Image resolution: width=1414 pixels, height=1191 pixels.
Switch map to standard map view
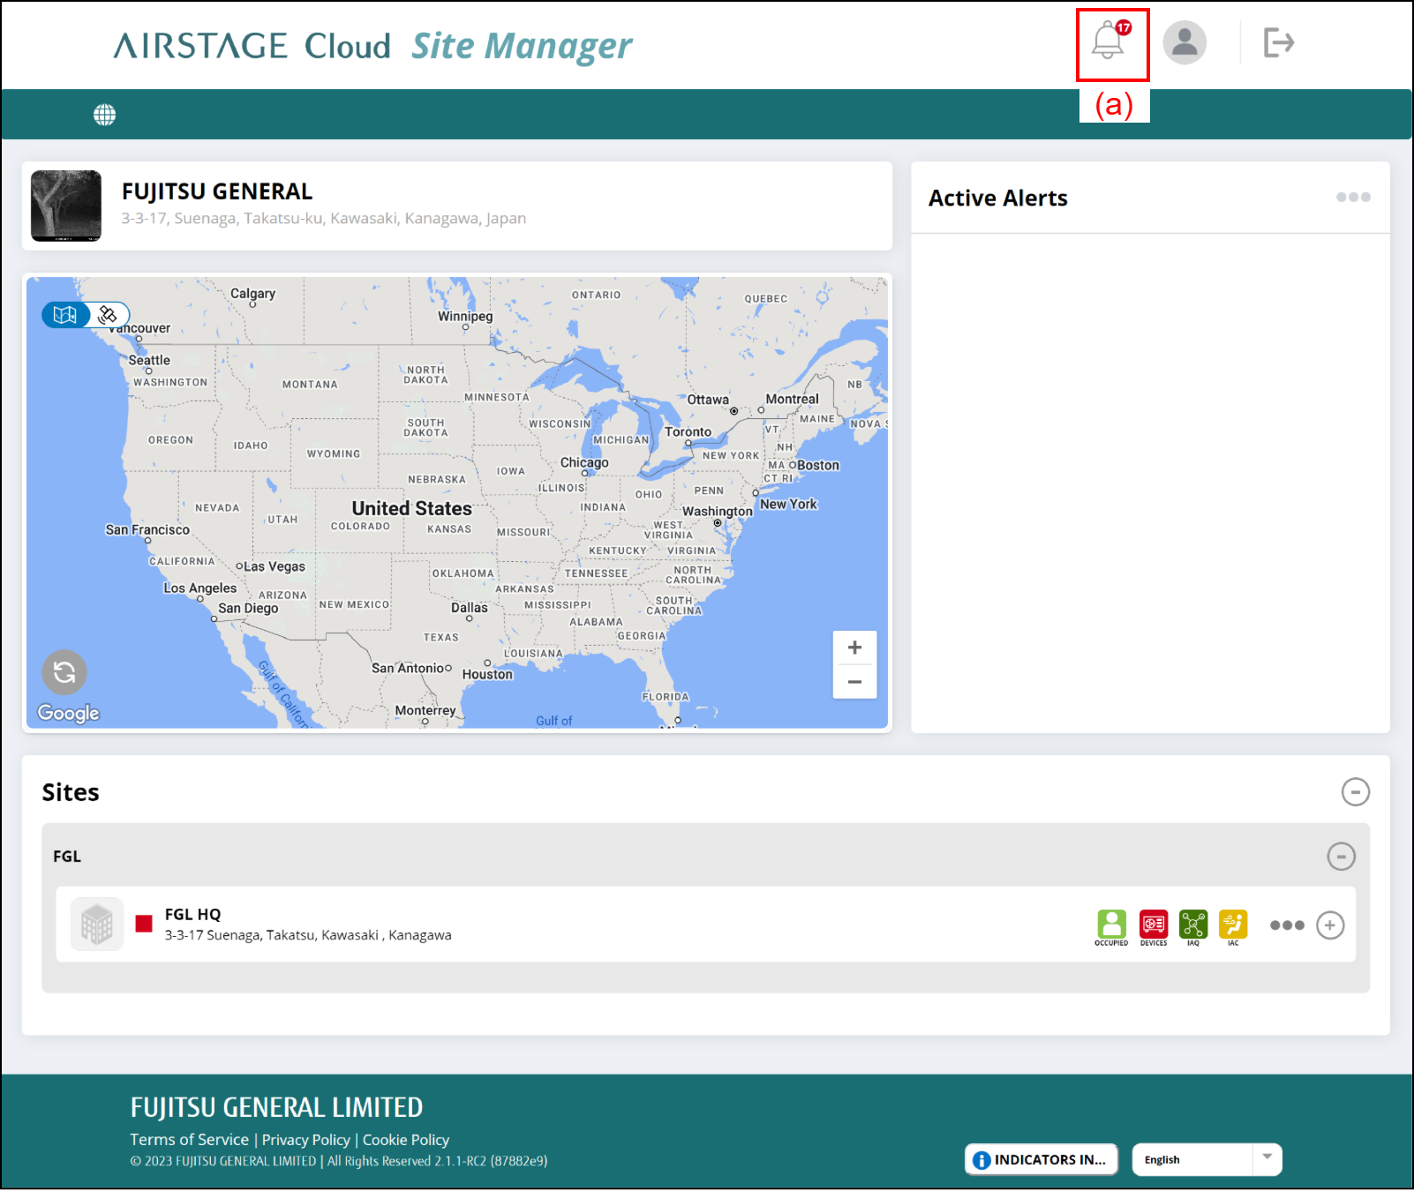point(65,315)
